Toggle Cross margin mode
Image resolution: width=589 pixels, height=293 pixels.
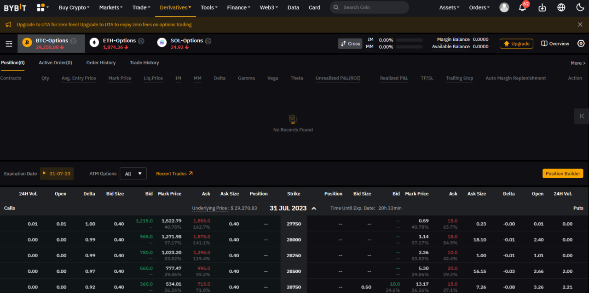click(350, 43)
